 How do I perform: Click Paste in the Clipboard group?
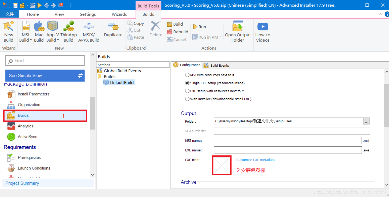(x=136, y=37)
